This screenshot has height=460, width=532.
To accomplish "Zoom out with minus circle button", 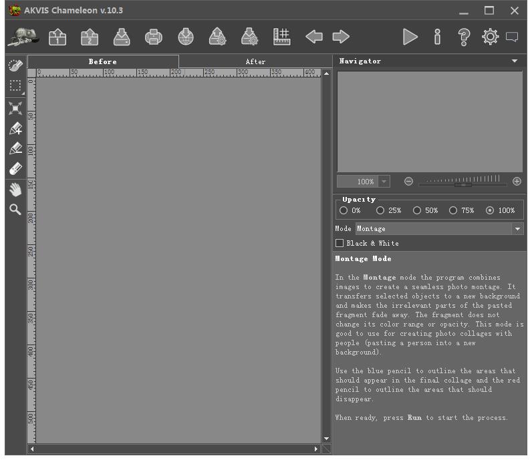I will pyautogui.click(x=408, y=182).
